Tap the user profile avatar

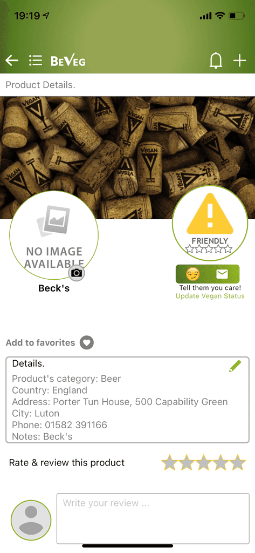pos(31,520)
